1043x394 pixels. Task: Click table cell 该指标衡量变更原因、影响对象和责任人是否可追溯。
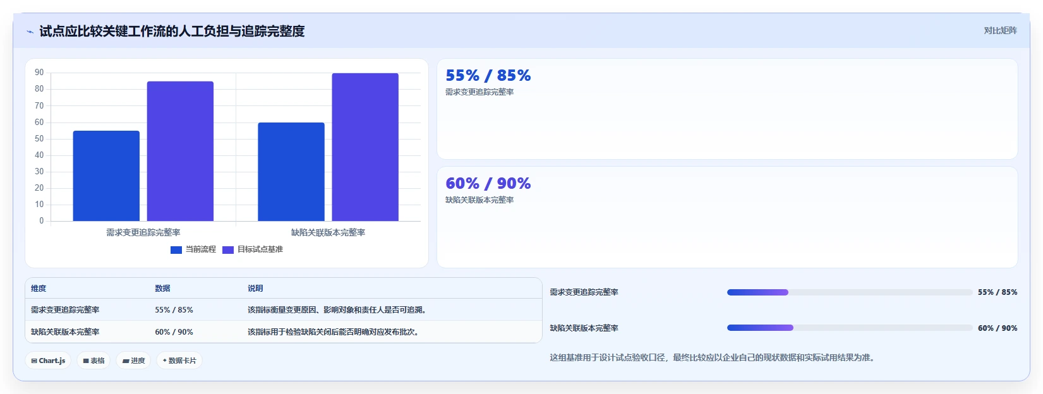point(339,310)
